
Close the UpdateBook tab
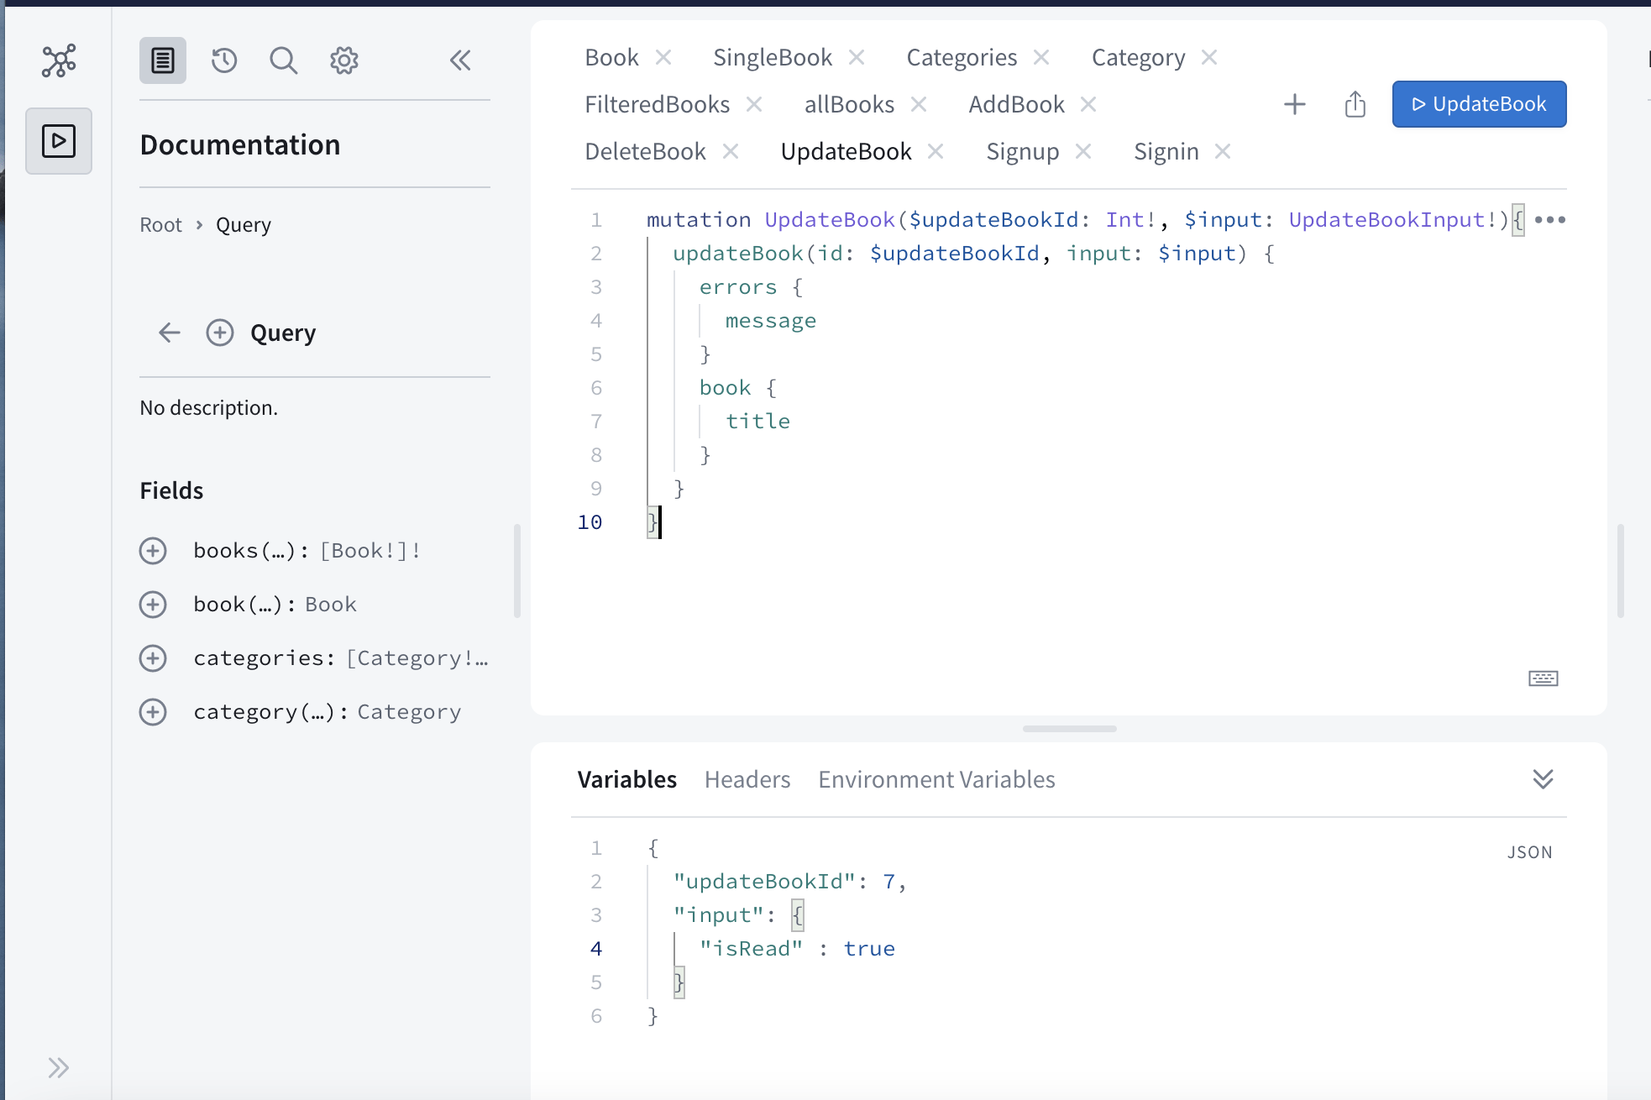936,151
